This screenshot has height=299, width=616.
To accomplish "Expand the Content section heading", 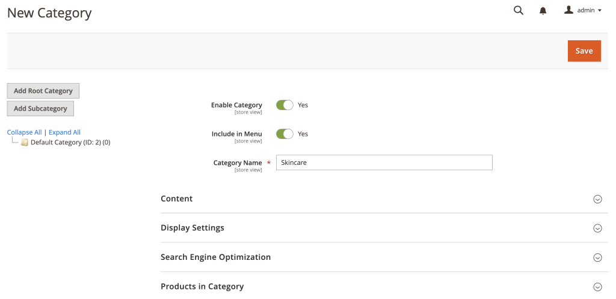I will pos(177,199).
